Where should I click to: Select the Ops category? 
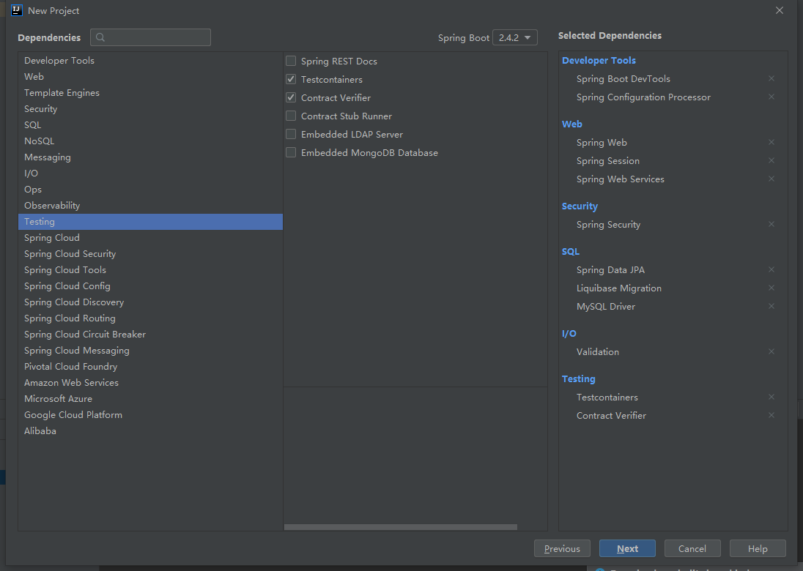pos(150,190)
